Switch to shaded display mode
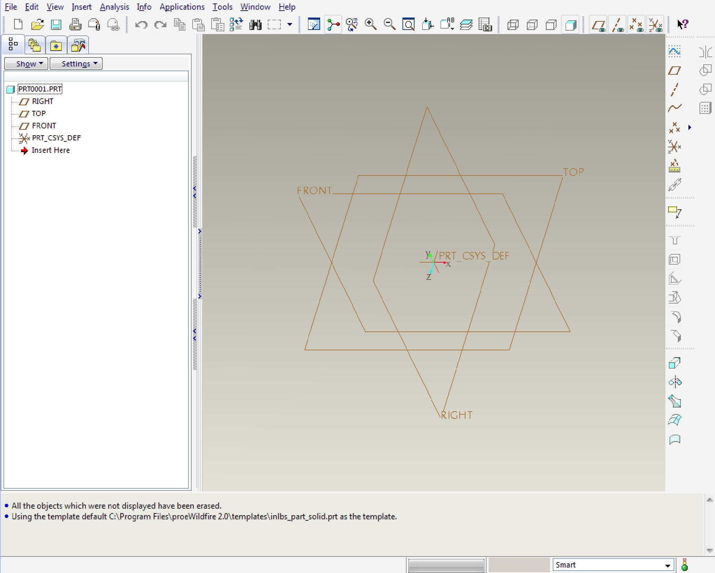Viewport: 715px width, 573px height. tap(570, 24)
